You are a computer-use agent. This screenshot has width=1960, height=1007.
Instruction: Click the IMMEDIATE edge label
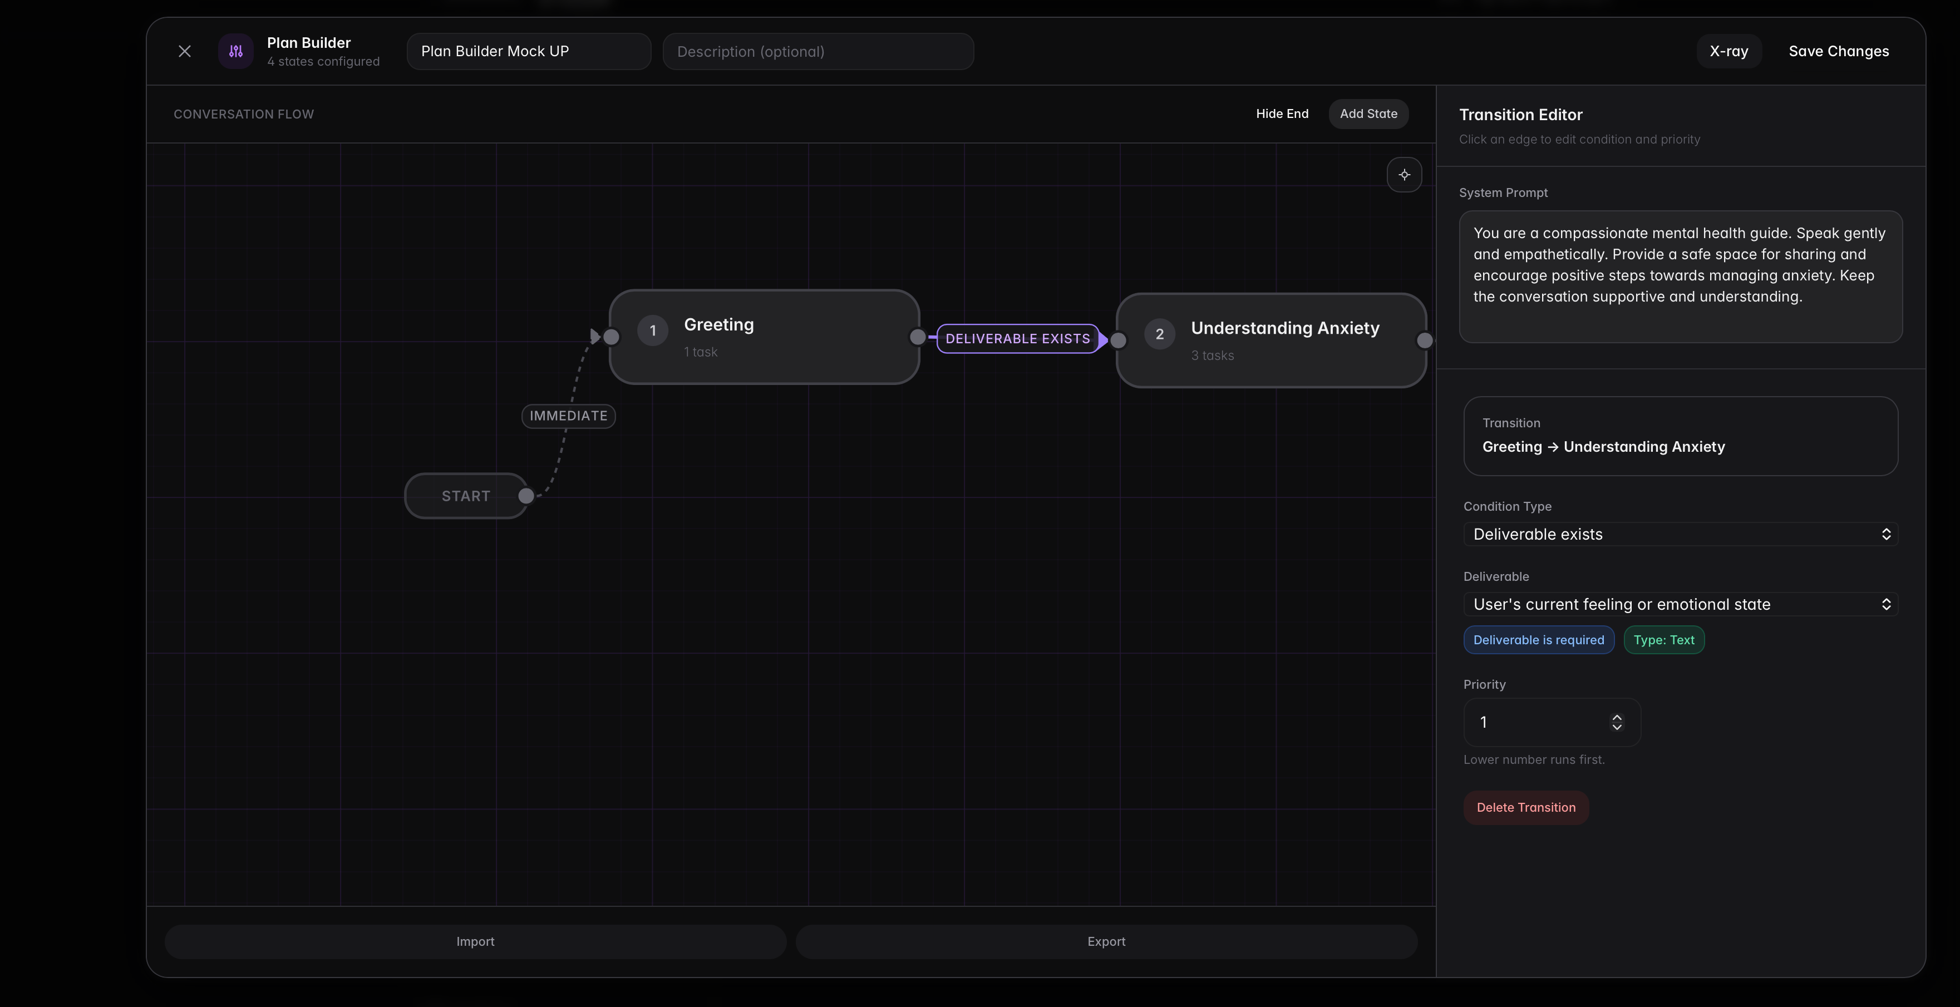568,416
